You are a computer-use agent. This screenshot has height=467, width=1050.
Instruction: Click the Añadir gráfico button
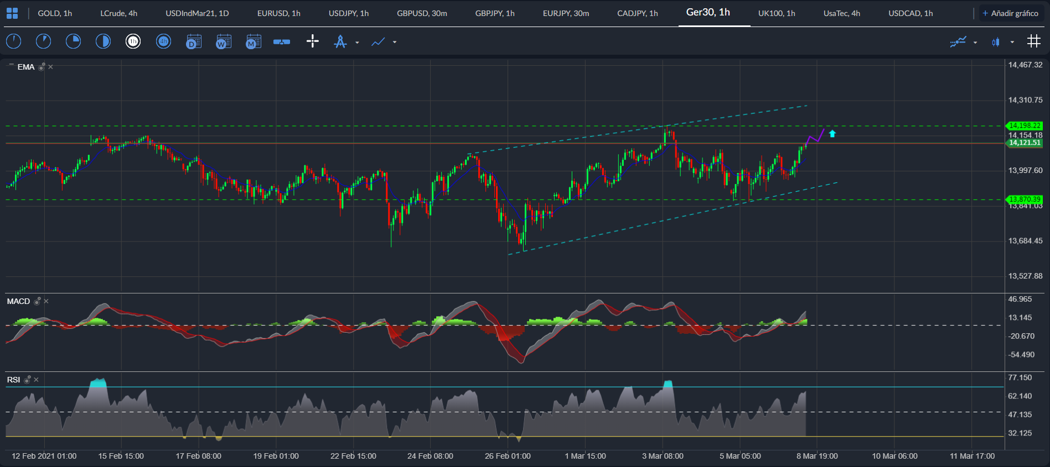pyautogui.click(x=1010, y=13)
